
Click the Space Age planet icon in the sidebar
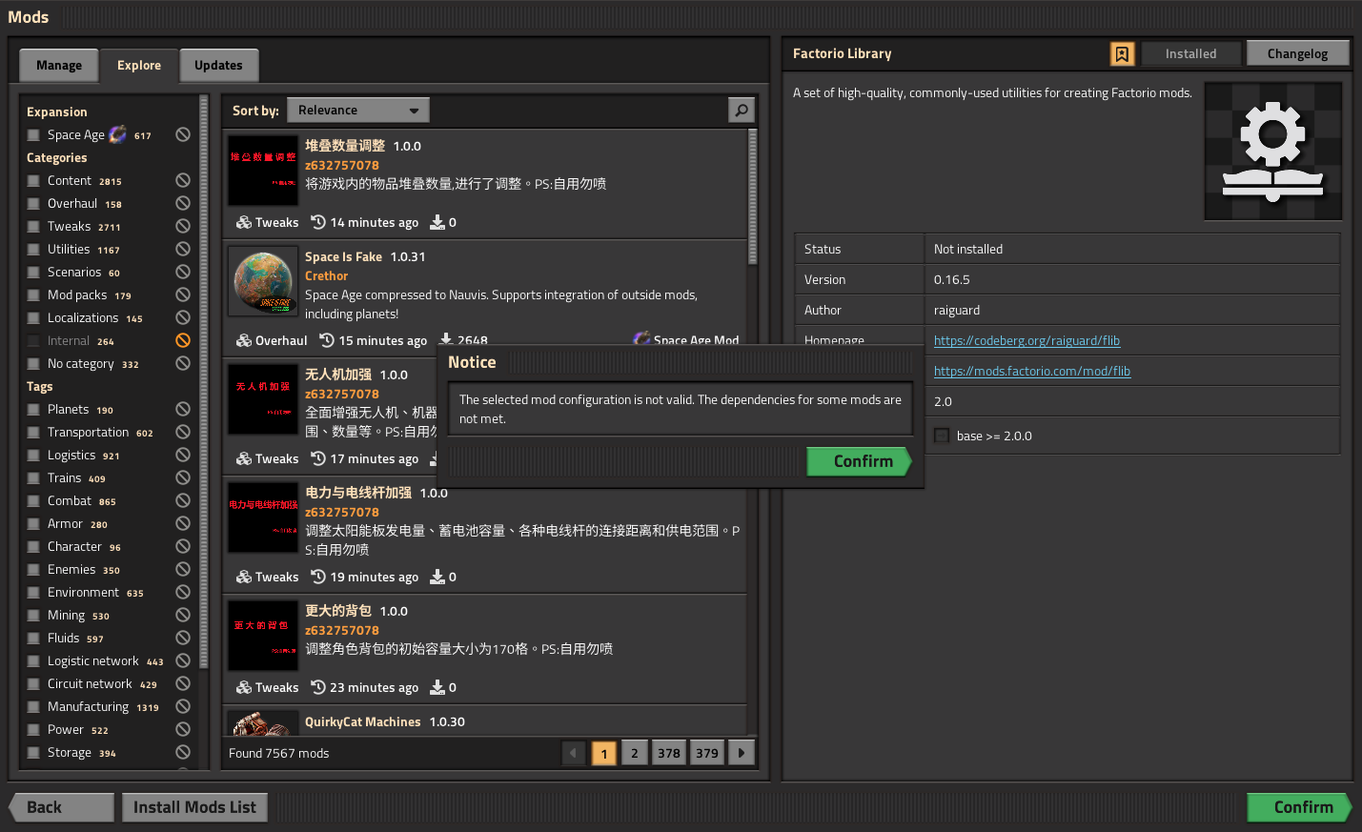pyautogui.click(x=117, y=133)
